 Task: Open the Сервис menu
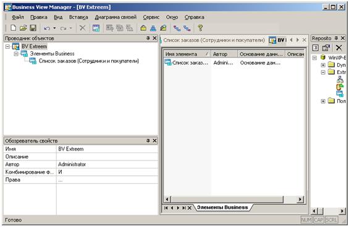(x=151, y=17)
